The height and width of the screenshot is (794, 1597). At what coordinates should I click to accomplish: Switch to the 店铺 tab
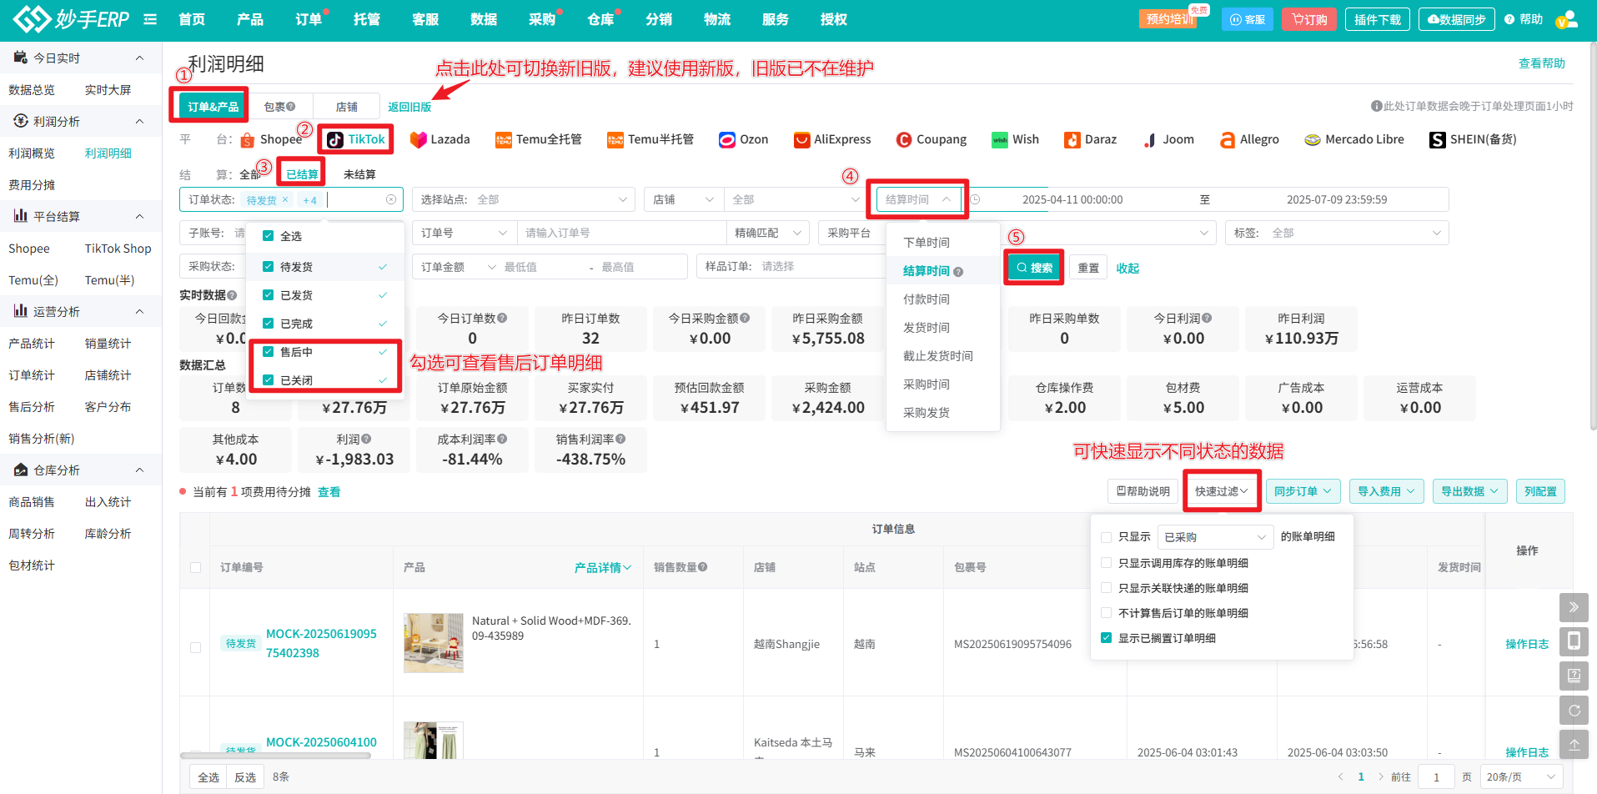[347, 107]
